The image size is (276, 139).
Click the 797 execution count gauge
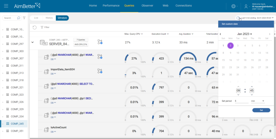tap(161, 86)
